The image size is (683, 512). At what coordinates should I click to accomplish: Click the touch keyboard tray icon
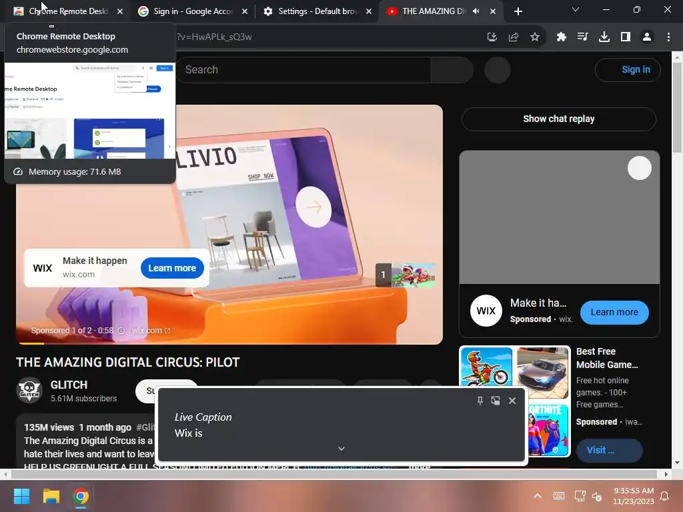[559, 496]
